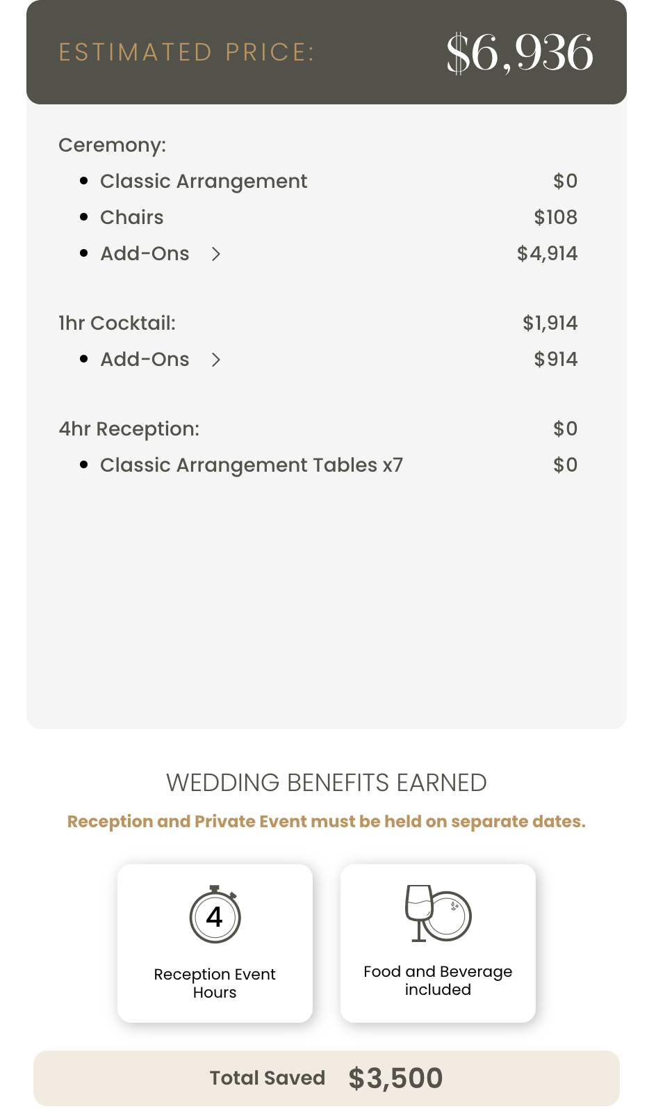Click the separate dates notice text

[x=327, y=822]
